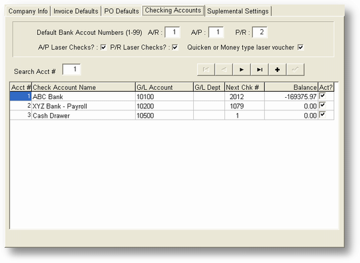Jump to last record navigator button
Screen dimensions: 360x263
coord(259,69)
